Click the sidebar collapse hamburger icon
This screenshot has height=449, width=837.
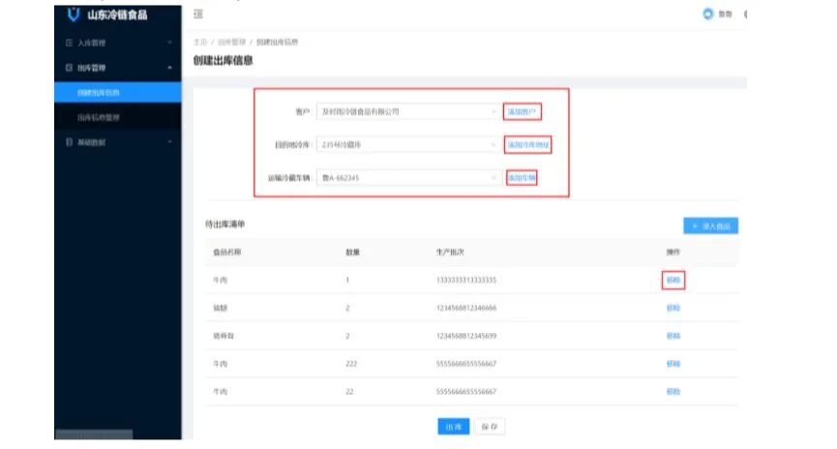coord(198,14)
